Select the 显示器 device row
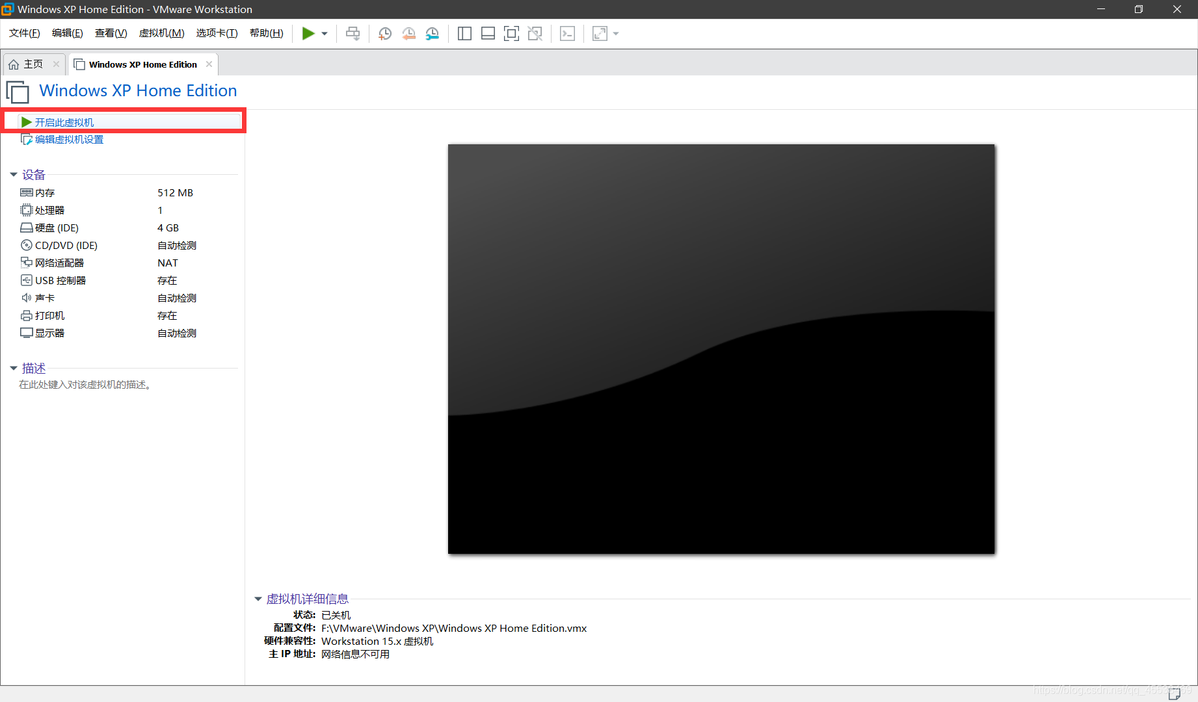Image resolution: width=1198 pixels, height=702 pixels. coord(127,333)
